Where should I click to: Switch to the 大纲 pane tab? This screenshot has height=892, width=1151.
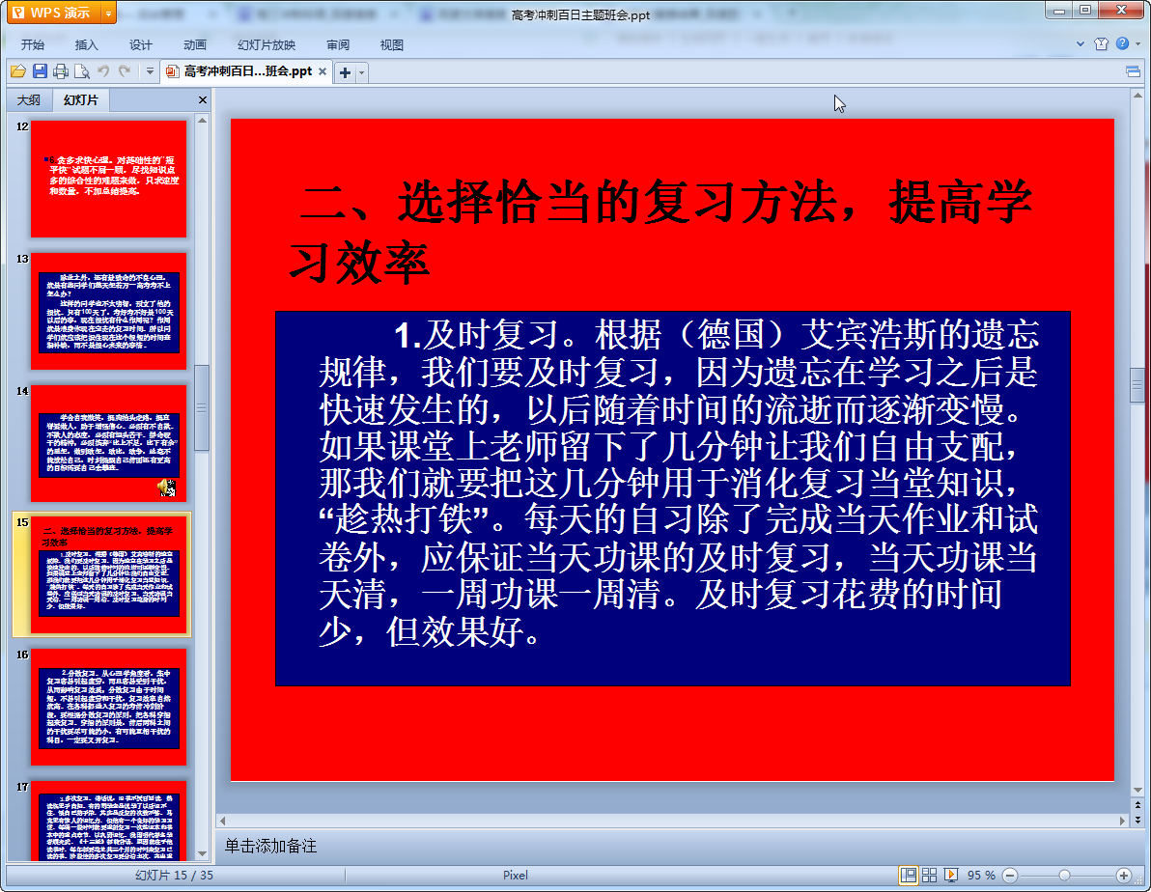pos(29,99)
